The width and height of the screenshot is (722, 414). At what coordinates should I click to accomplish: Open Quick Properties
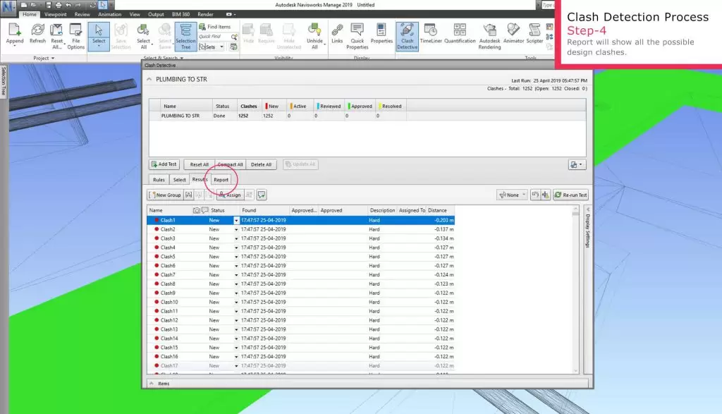(357, 35)
